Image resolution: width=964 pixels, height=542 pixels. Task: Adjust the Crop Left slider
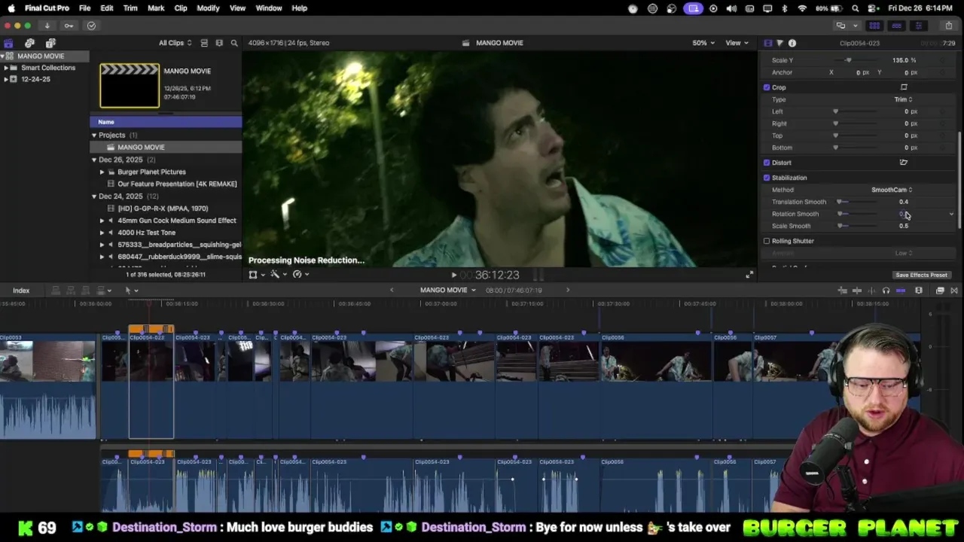click(856, 111)
